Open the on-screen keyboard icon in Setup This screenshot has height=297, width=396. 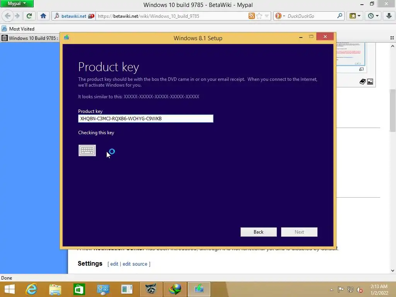click(87, 150)
